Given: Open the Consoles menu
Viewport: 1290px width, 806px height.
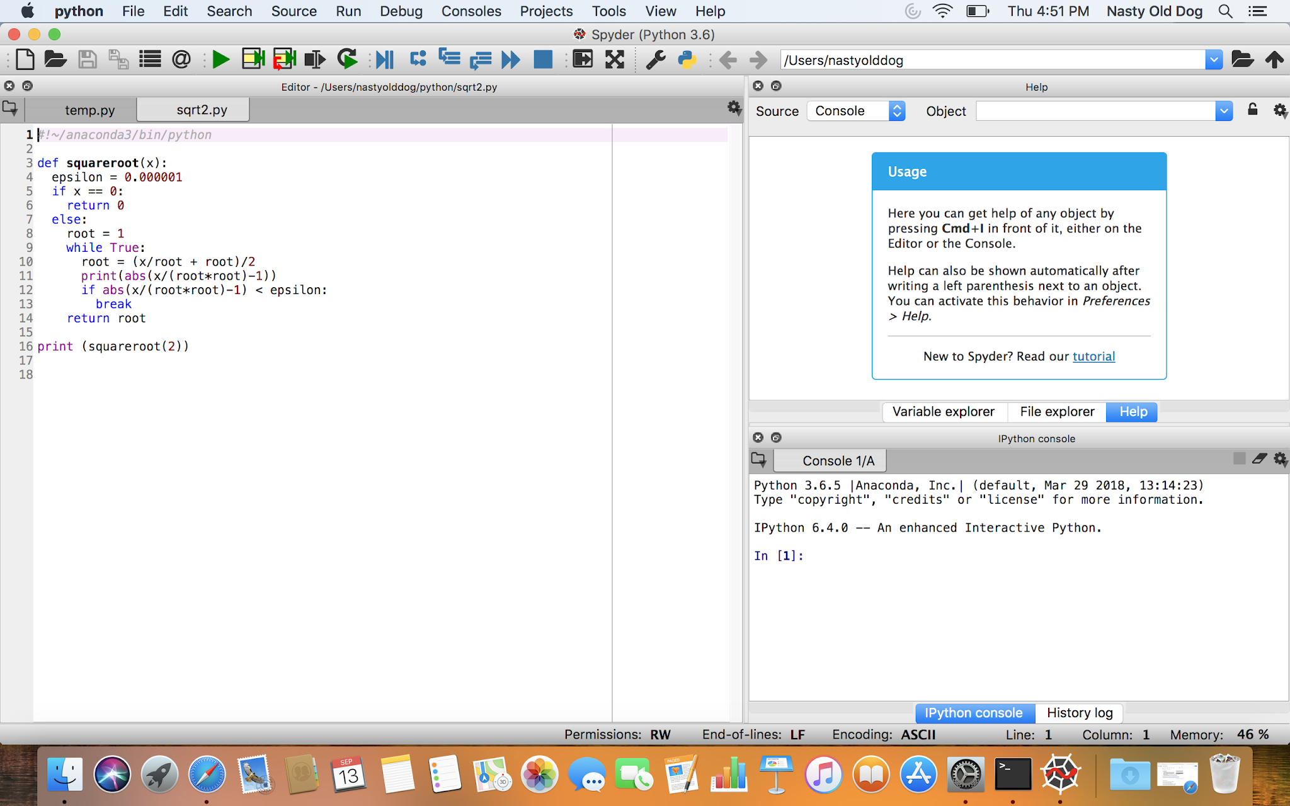Looking at the screenshot, I should (x=471, y=11).
